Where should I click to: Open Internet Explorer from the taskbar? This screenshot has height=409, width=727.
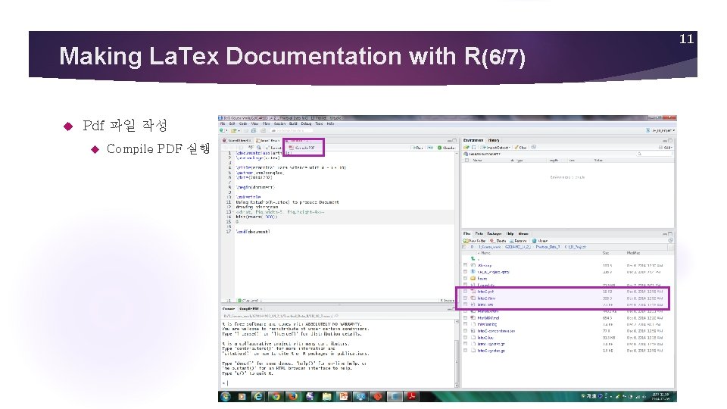[x=258, y=396]
